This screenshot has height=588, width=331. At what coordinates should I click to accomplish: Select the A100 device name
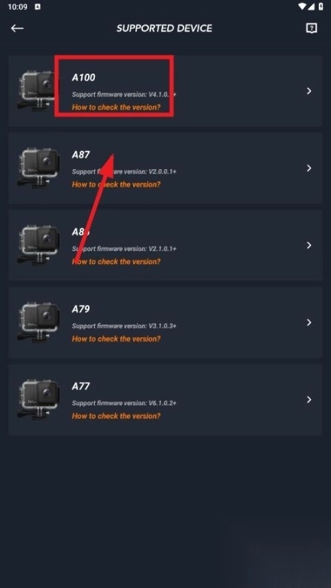pos(84,77)
